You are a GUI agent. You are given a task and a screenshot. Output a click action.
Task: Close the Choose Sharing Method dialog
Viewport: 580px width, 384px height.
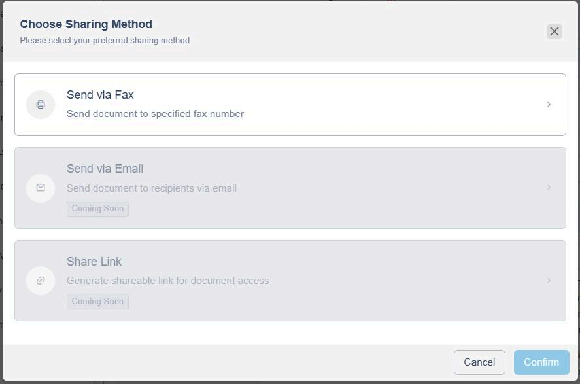pos(554,31)
